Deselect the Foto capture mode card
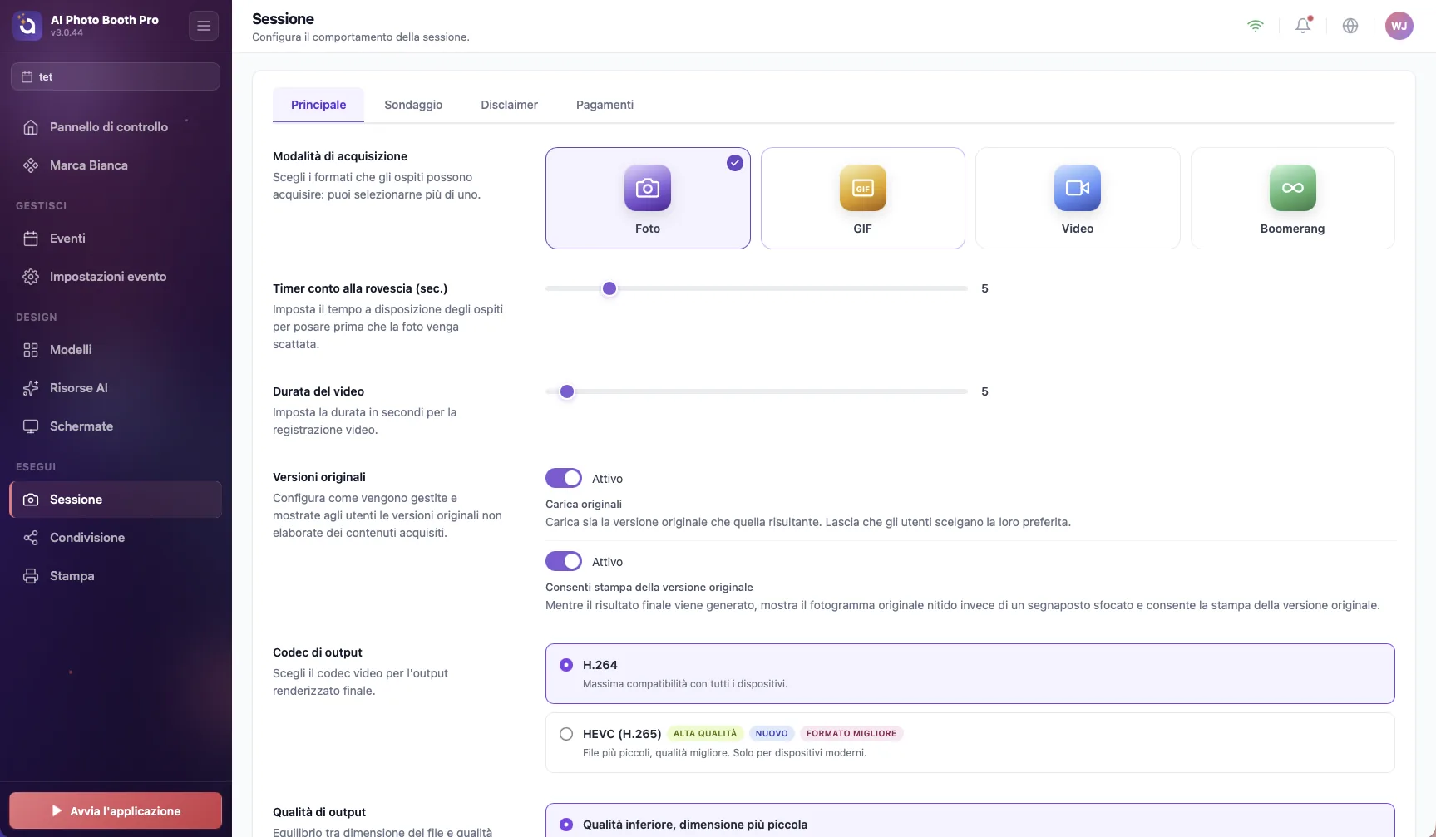The width and height of the screenshot is (1436, 837). point(648,198)
